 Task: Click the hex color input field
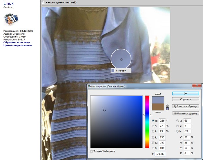point(160,154)
